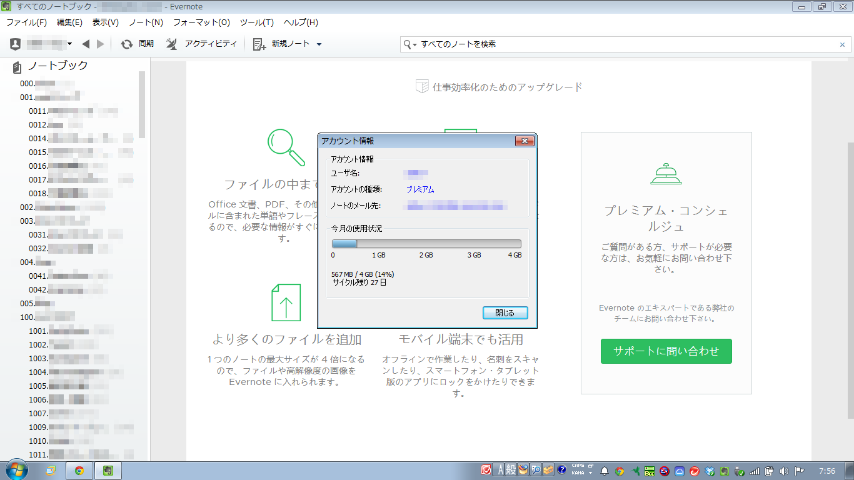Expand the account switcher dropdown arrow
The width and height of the screenshot is (854, 480).
point(70,44)
